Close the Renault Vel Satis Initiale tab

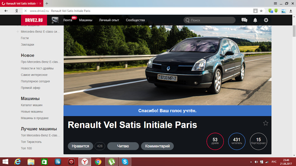(x=40, y=3)
